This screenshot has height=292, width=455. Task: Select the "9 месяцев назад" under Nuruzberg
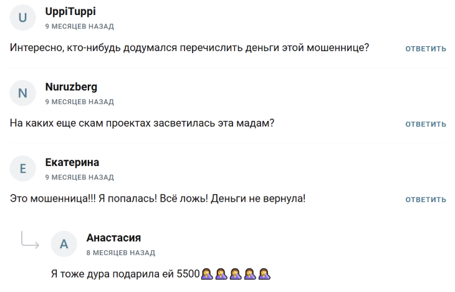[x=80, y=102]
